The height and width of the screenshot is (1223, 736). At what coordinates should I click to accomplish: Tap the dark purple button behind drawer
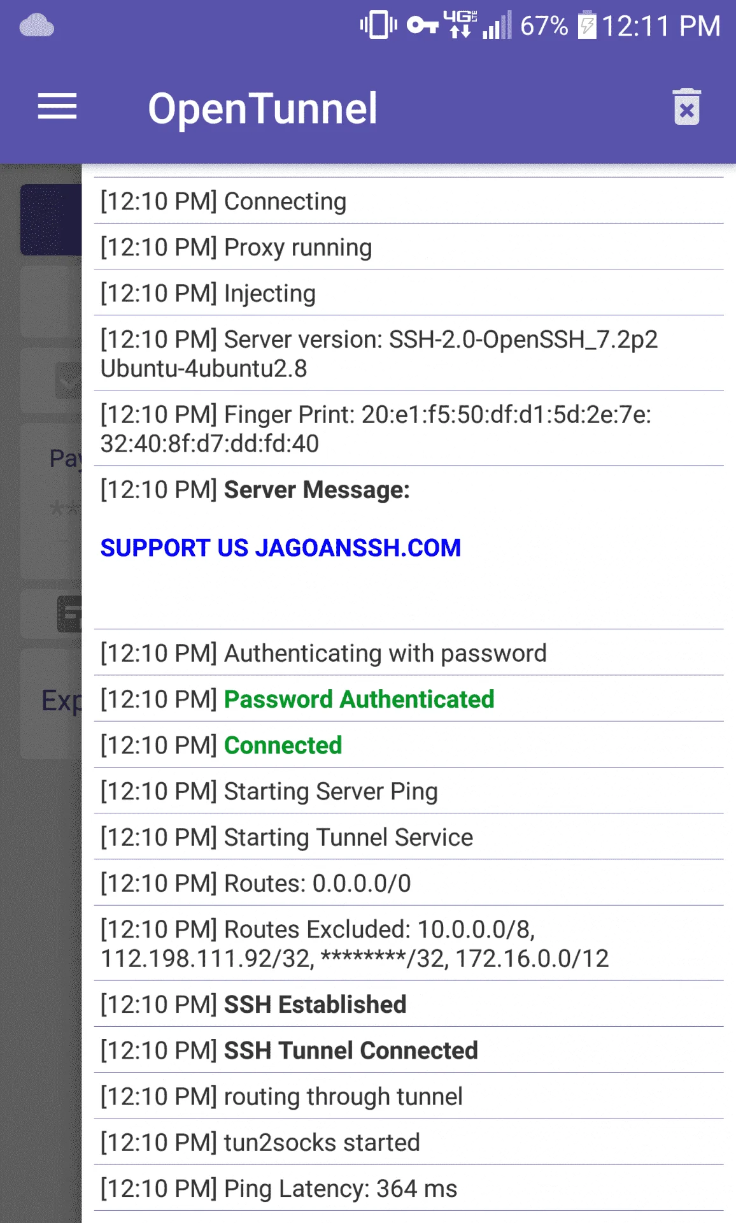(x=51, y=220)
